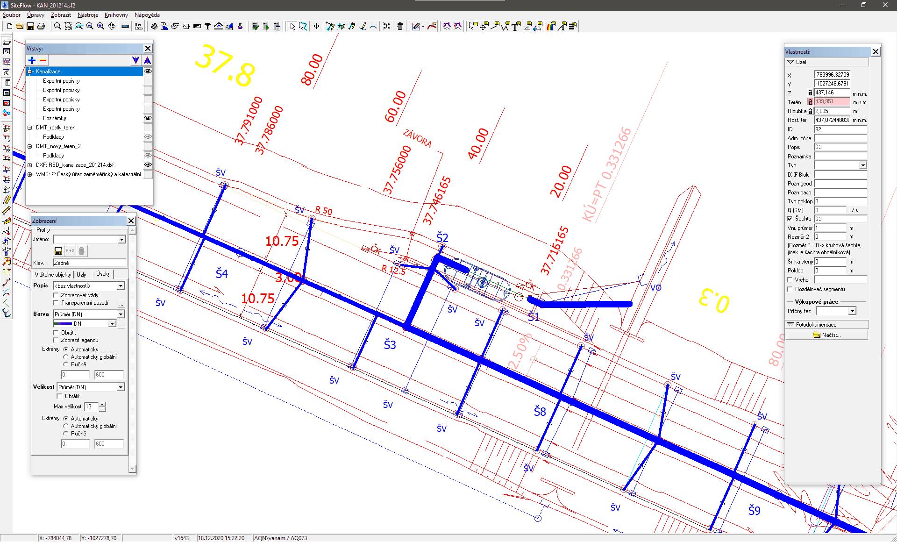Click the Save floppy disk icon
Image resolution: width=897 pixels, height=542 pixels.
coord(30,26)
